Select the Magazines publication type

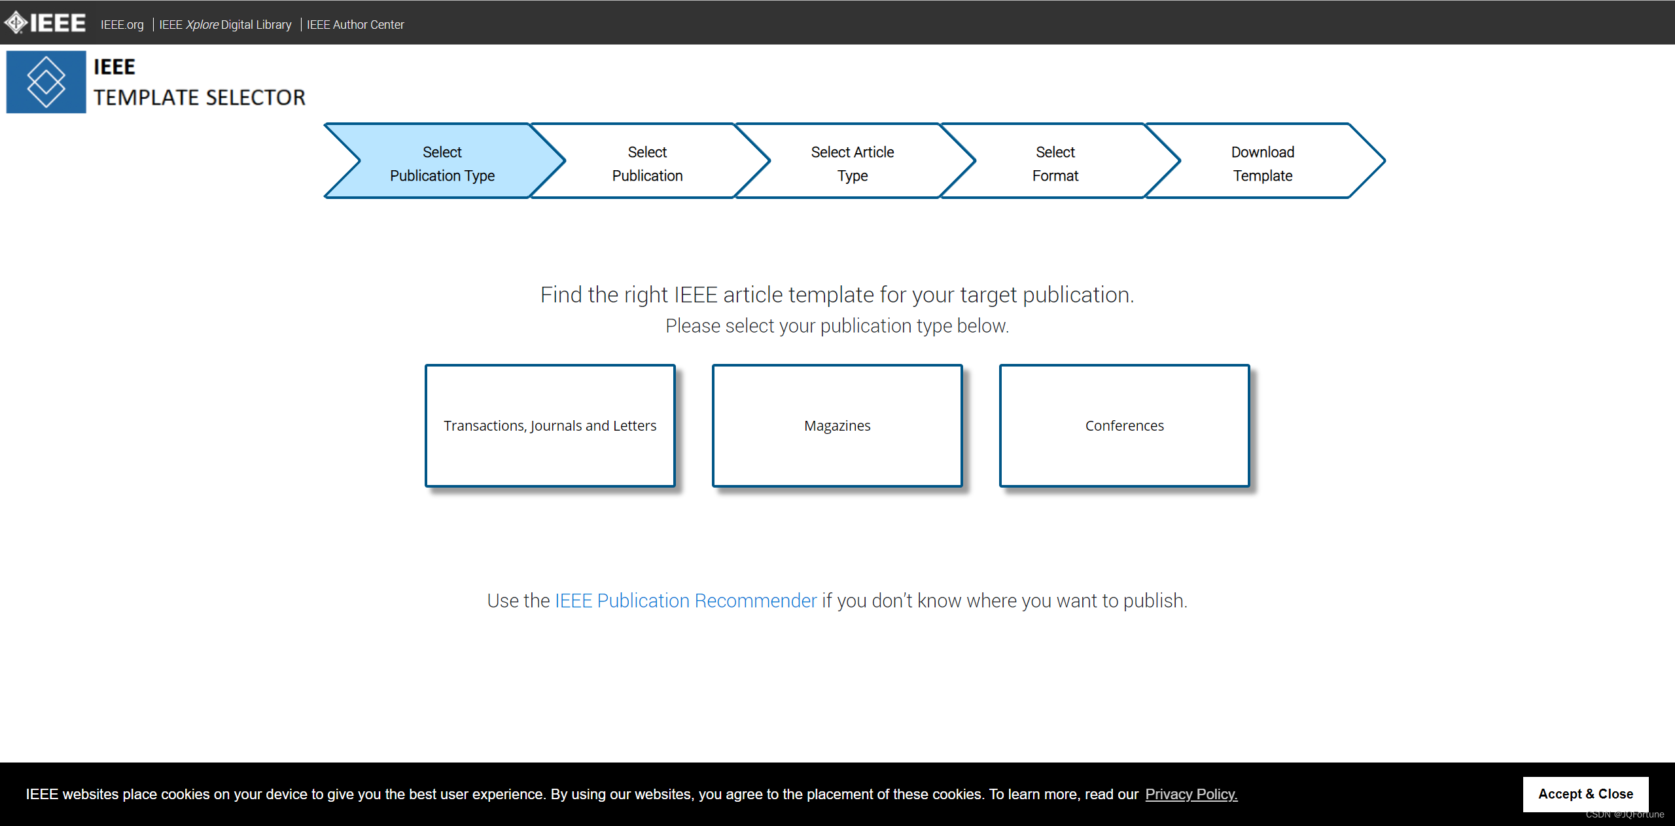836,424
